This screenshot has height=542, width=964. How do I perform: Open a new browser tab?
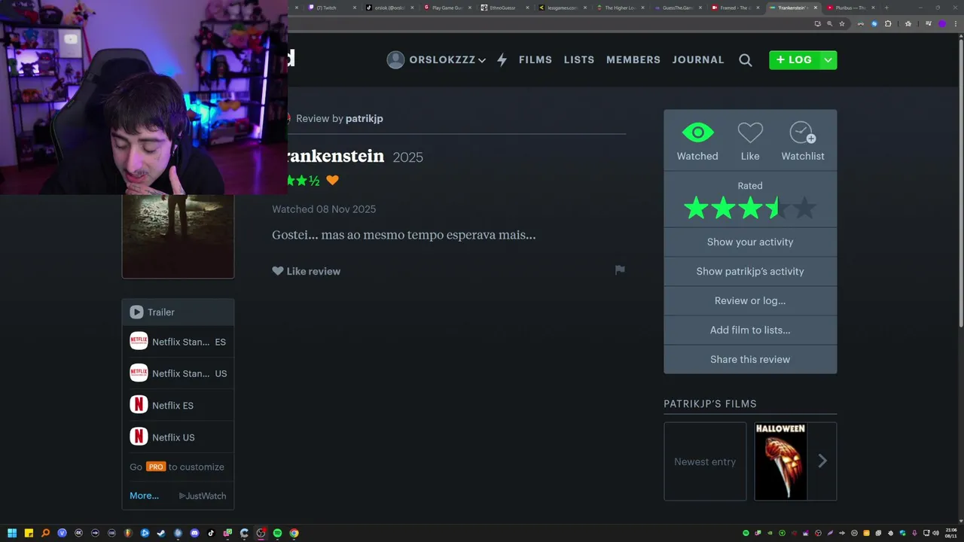[886, 8]
